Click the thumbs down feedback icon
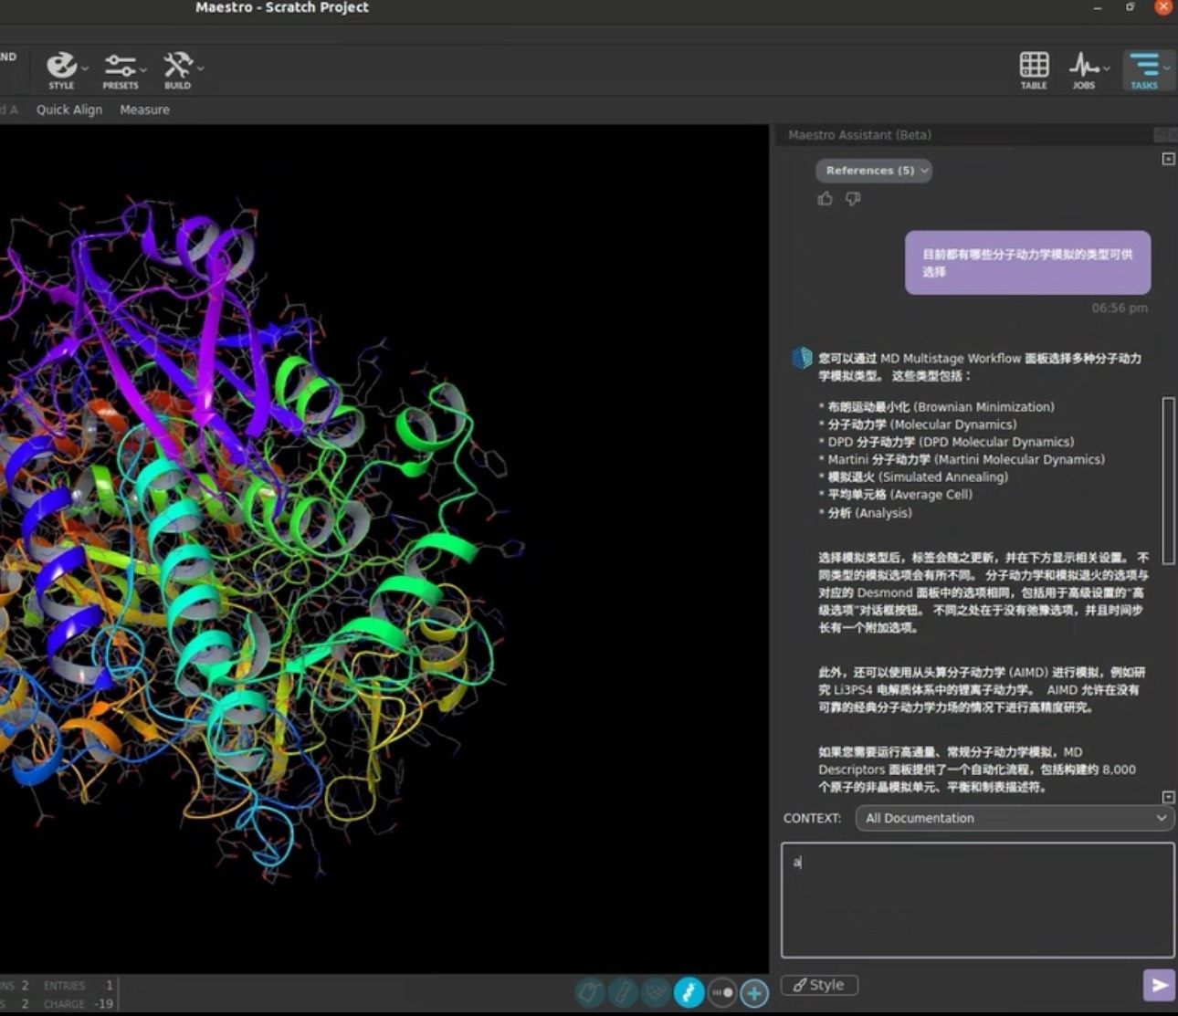1178x1016 pixels. pos(853,199)
